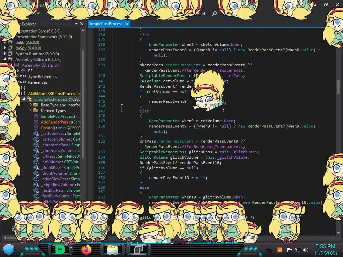Click the code editor vertical scrollbar thumb

(x=338, y=87)
